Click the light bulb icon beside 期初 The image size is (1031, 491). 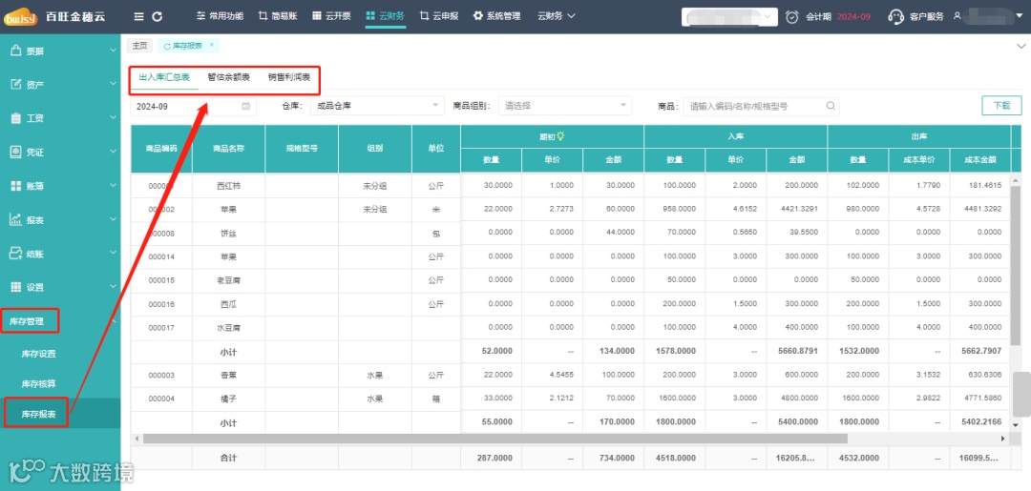tap(561, 136)
